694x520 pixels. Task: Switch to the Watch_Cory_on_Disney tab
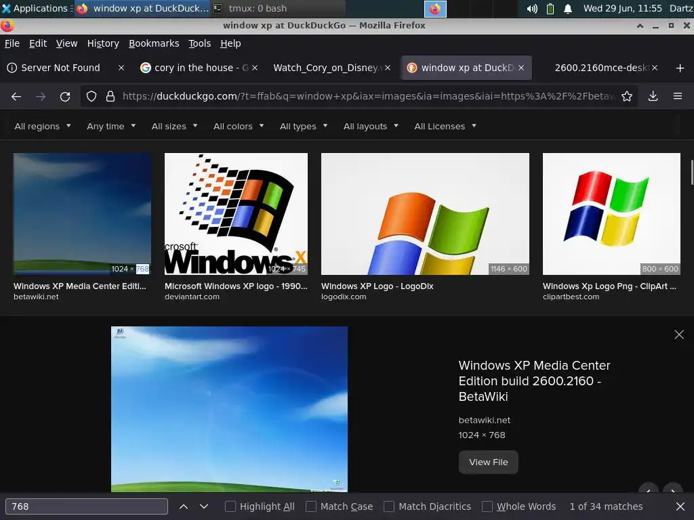[x=325, y=68]
